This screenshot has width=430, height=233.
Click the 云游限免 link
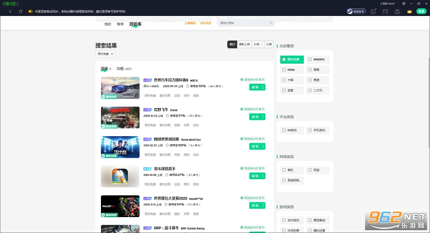(190, 23)
